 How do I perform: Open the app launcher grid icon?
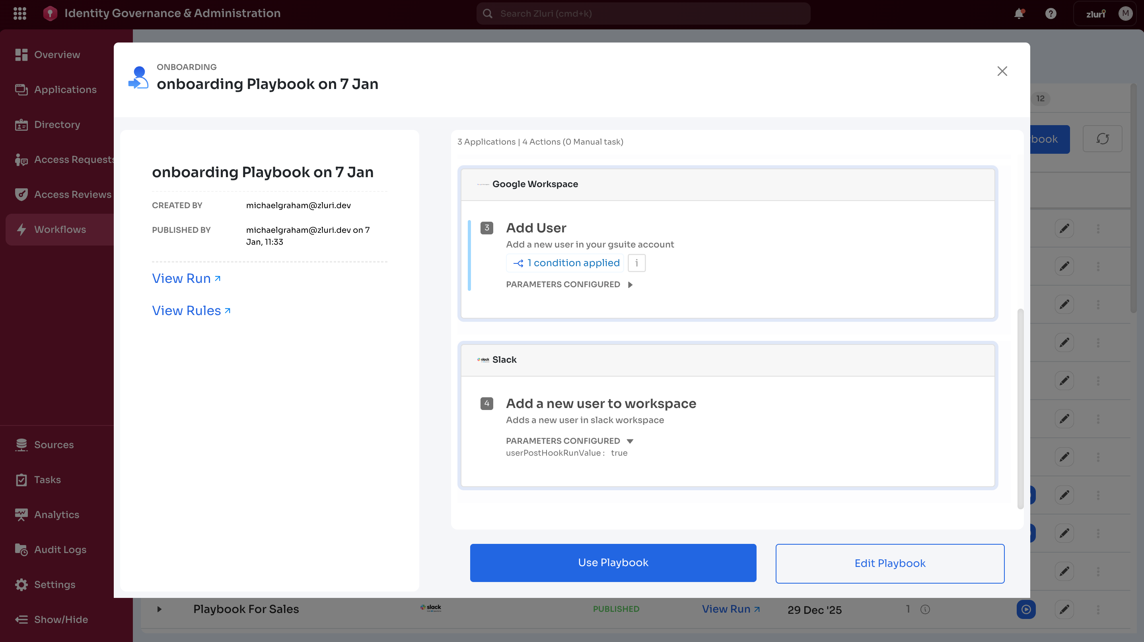click(x=19, y=14)
